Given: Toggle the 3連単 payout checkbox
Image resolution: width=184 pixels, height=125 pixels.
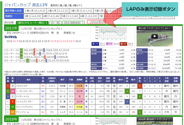Looking at the screenshot, I should tap(138, 68).
